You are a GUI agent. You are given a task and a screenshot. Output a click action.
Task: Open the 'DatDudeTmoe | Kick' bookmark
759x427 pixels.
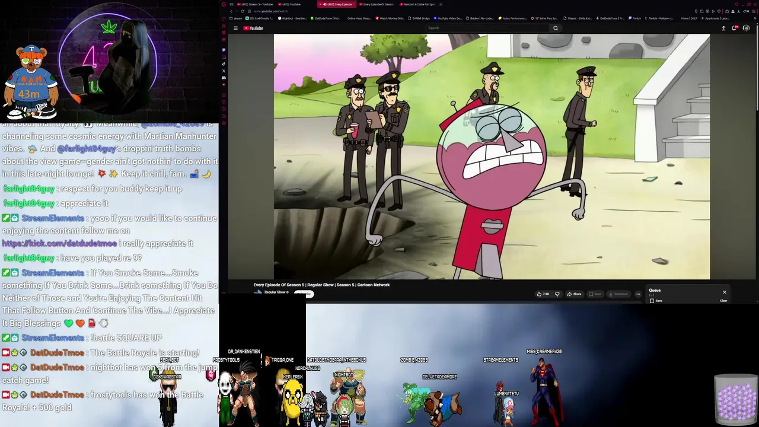tap(324, 18)
